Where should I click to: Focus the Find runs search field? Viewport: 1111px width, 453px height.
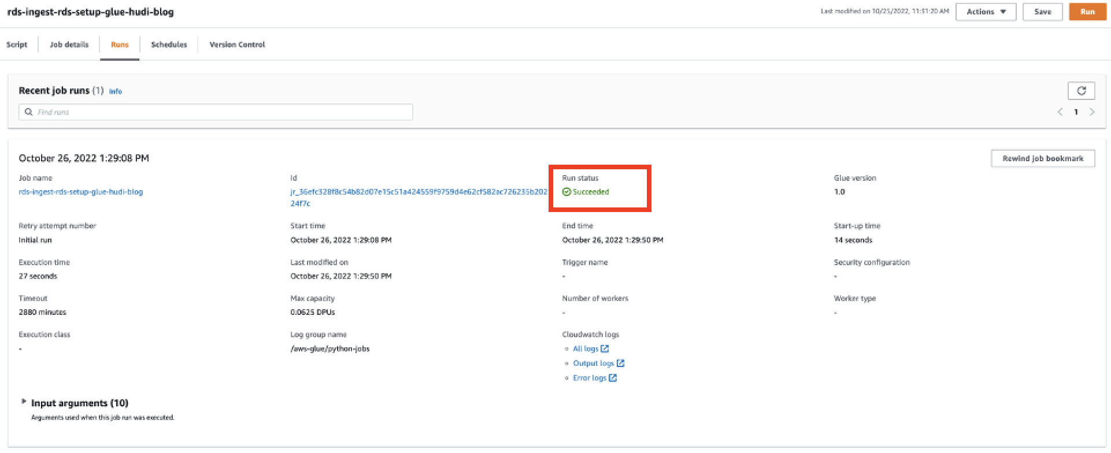coord(216,112)
